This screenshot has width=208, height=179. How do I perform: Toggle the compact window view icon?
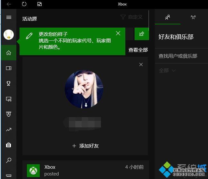pos(39,4)
